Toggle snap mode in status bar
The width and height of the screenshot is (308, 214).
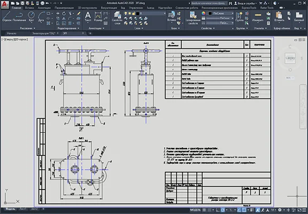coord(210,210)
